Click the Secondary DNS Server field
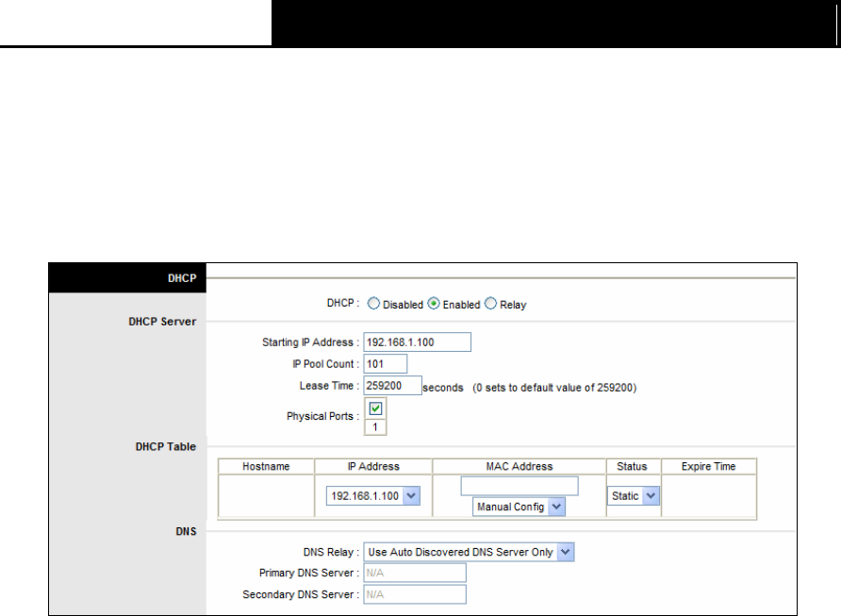Image resolution: width=841 pixels, height=616 pixels. [x=415, y=594]
